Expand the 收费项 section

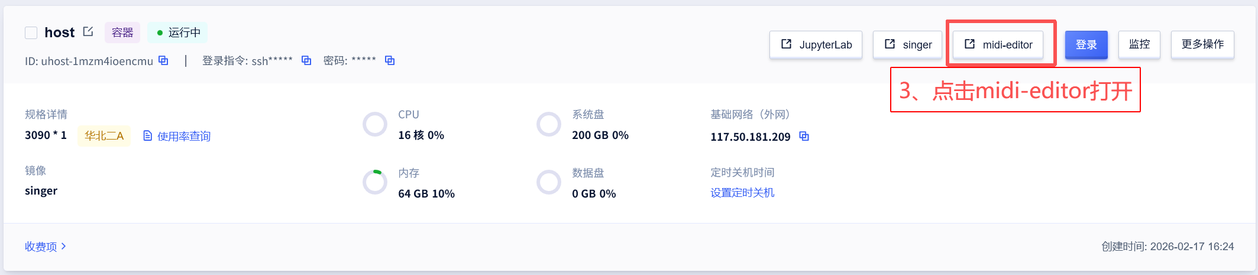[x=45, y=247]
